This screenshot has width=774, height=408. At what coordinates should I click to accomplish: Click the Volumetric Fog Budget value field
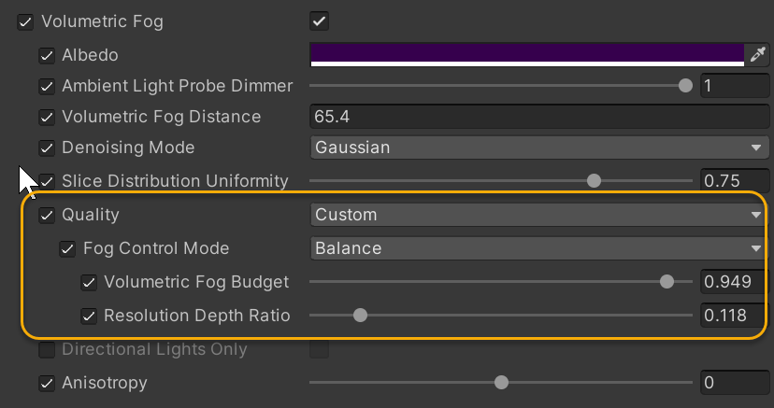pyautogui.click(x=735, y=282)
